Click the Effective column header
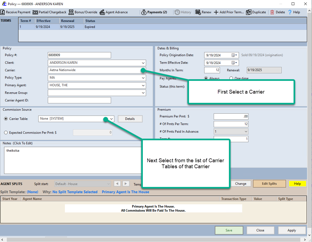 47,21
